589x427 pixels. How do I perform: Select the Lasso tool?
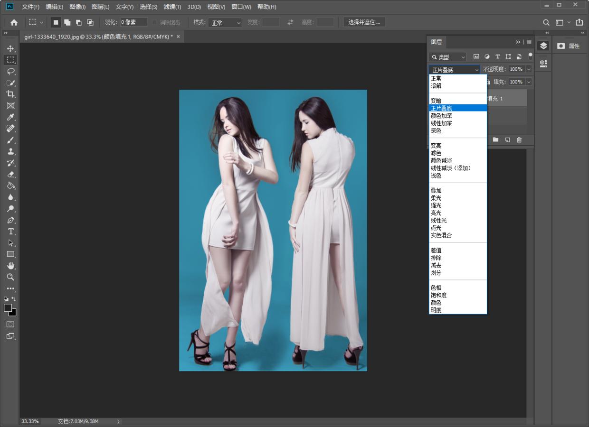click(10, 71)
